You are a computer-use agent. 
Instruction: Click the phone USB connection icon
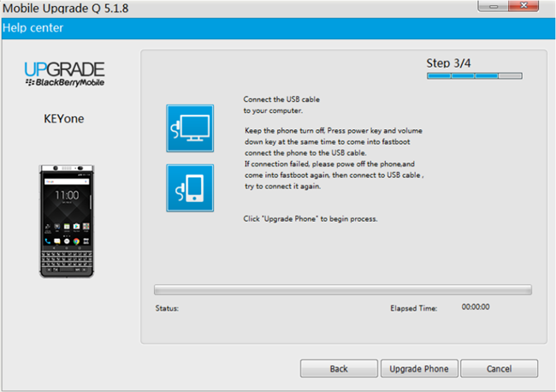(x=189, y=187)
